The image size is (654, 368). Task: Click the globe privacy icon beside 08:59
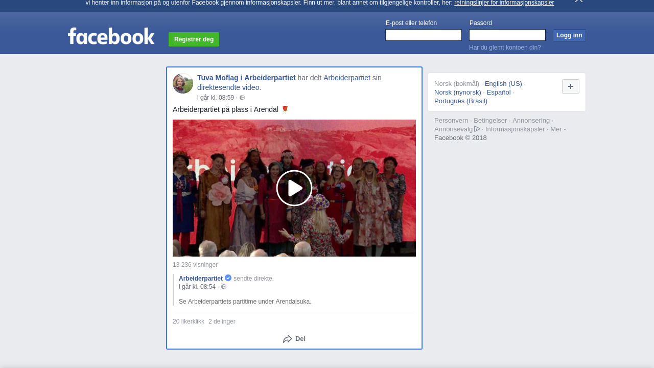point(242,98)
